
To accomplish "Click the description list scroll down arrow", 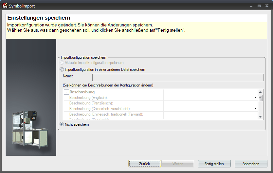I will pos(261,117).
